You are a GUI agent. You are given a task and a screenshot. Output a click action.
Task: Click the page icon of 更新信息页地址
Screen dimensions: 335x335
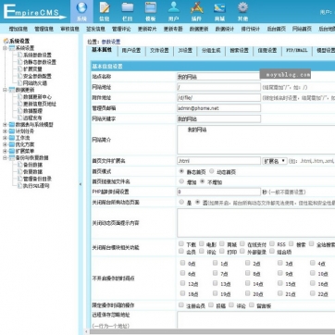(x=20, y=104)
